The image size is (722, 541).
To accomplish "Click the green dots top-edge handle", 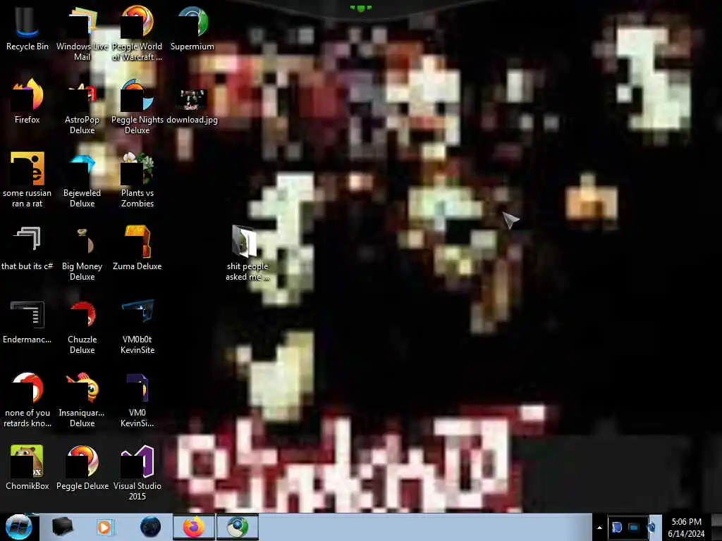I will point(360,8).
